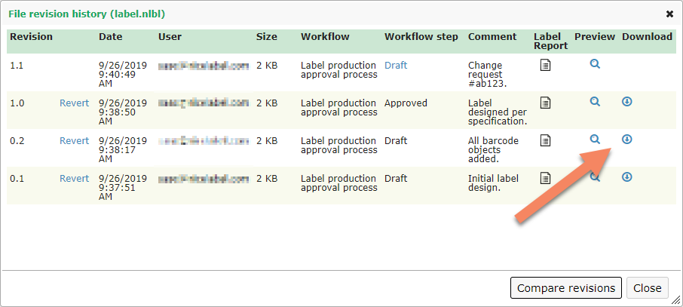Click Revert link for revision 0.1
683x307 pixels.
pyautogui.click(x=74, y=179)
